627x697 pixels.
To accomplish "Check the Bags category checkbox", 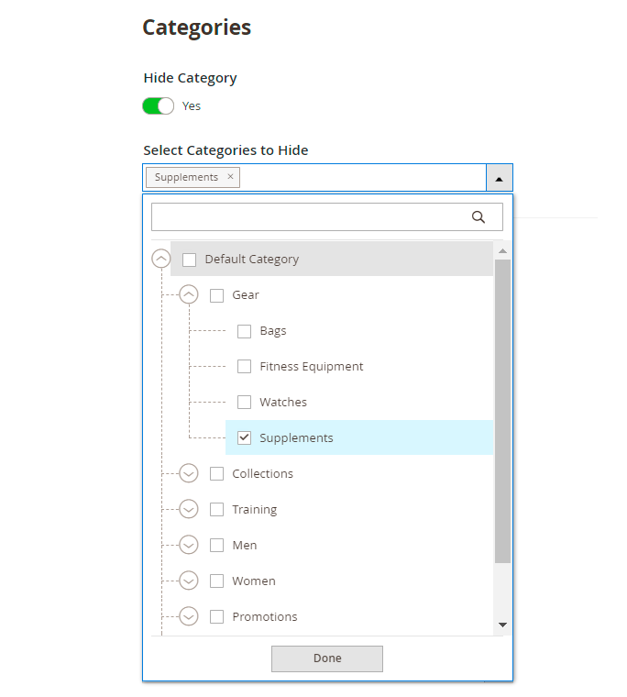I will (245, 331).
